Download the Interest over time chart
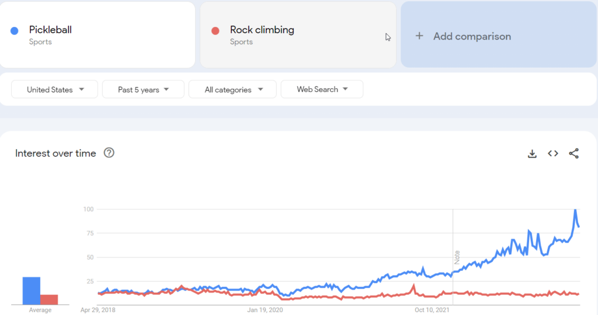 tap(532, 153)
